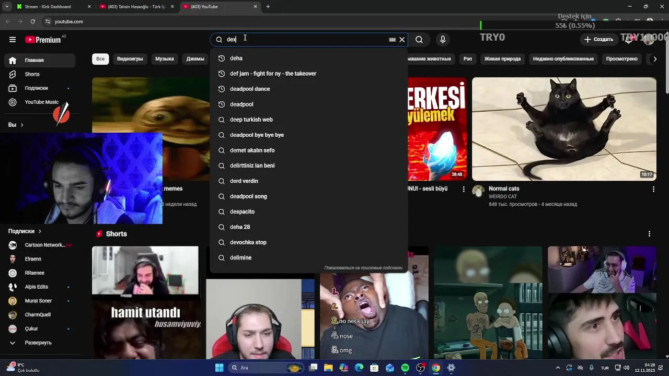669x376 pixels.
Task: Choose suggestion 'despacito'
Action: (308, 211)
